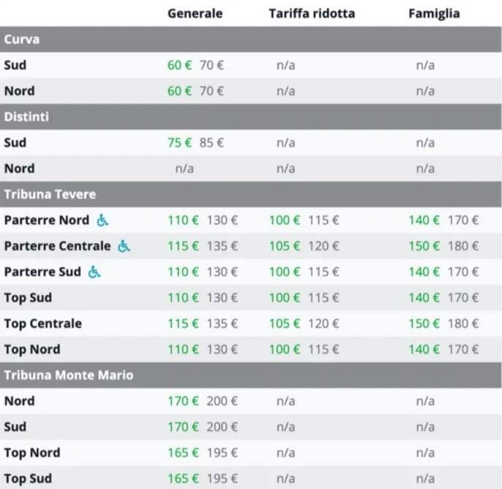Pick the 105 € reduced price for Top Centrale
Viewport: 502px width, 489px height.
tap(285, 324)
